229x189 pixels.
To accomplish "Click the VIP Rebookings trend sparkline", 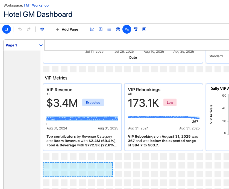I will [x=163, y=117].
